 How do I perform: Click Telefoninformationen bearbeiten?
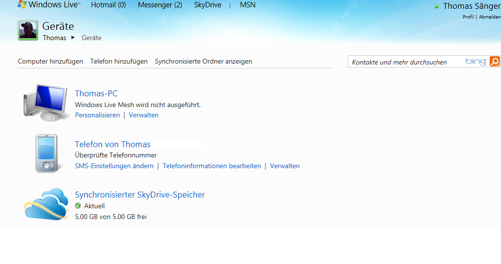pos(212,166)
